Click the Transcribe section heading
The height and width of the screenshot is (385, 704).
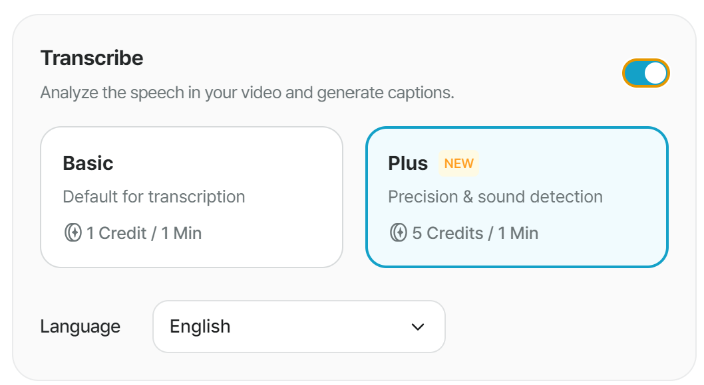(92, 58)
